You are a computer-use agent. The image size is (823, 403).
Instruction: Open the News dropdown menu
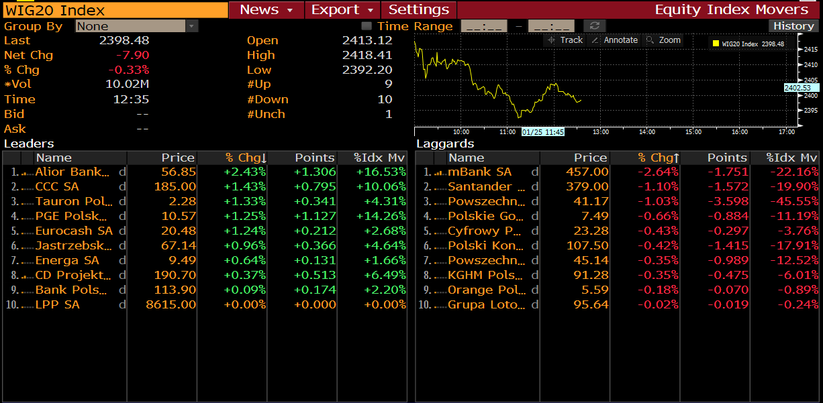[x=267, y=9]
